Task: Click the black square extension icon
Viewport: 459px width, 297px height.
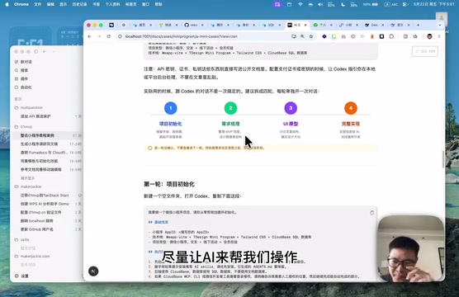Action: coord(381,36)
